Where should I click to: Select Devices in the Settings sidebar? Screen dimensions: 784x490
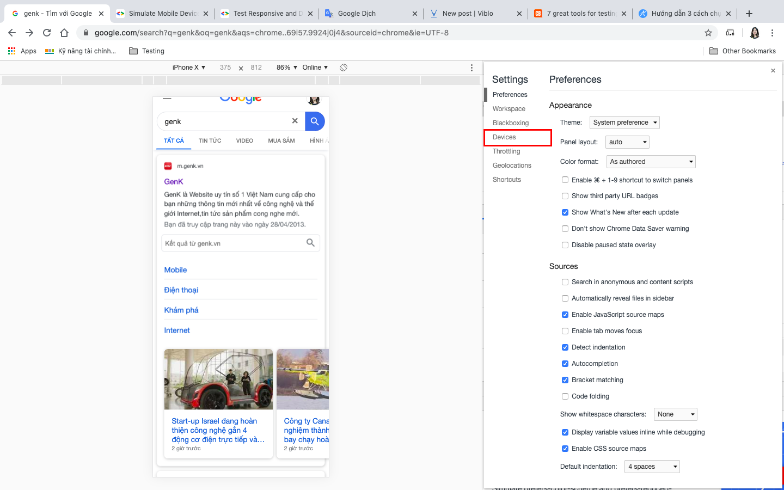505,137
